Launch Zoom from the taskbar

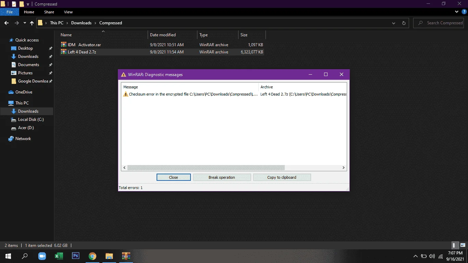[x=42, y=256]
